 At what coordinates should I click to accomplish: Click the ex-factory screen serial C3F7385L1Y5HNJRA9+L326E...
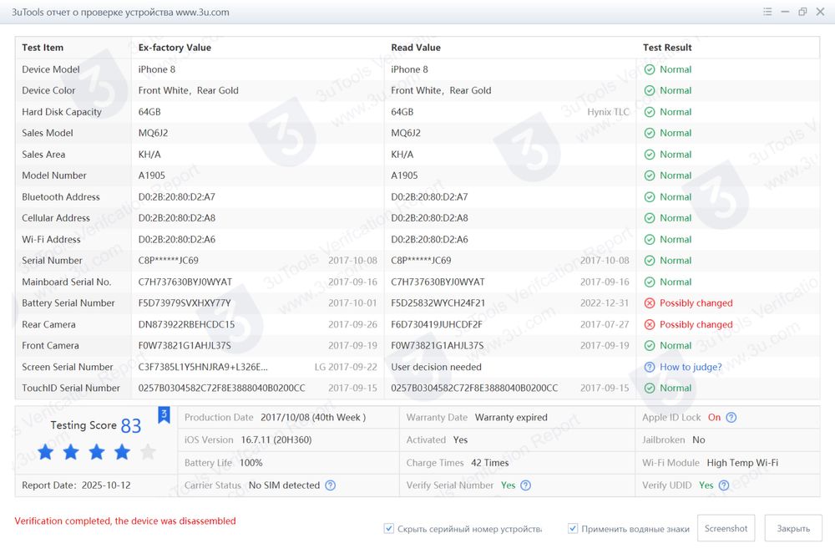tap(203, 367)
